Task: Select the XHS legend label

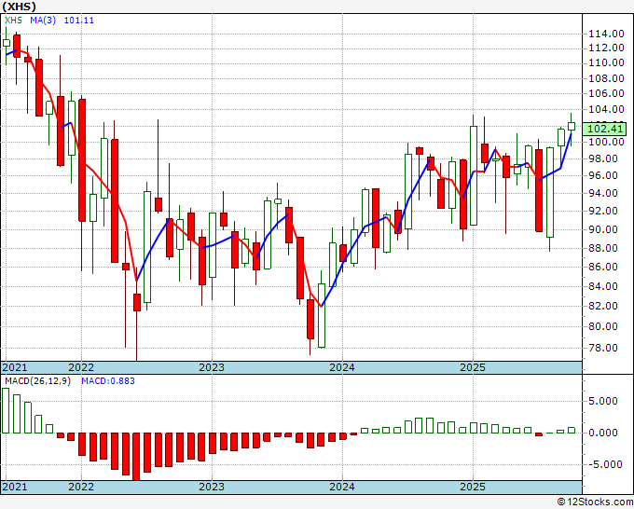Action: [x=13, y=21]
